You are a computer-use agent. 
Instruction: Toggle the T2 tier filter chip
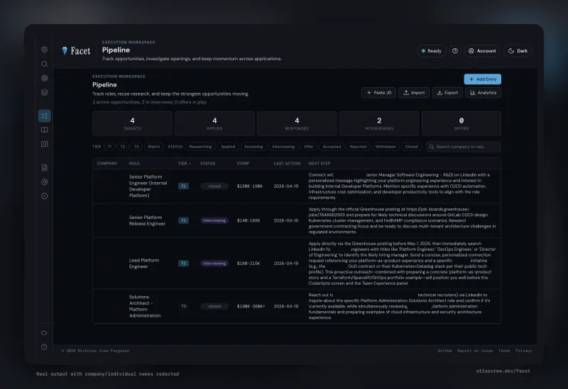point(123,147)
